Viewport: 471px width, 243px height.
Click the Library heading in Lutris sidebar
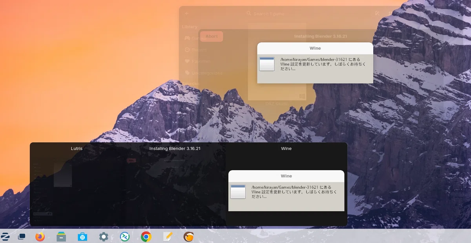[x=190, y=27]
